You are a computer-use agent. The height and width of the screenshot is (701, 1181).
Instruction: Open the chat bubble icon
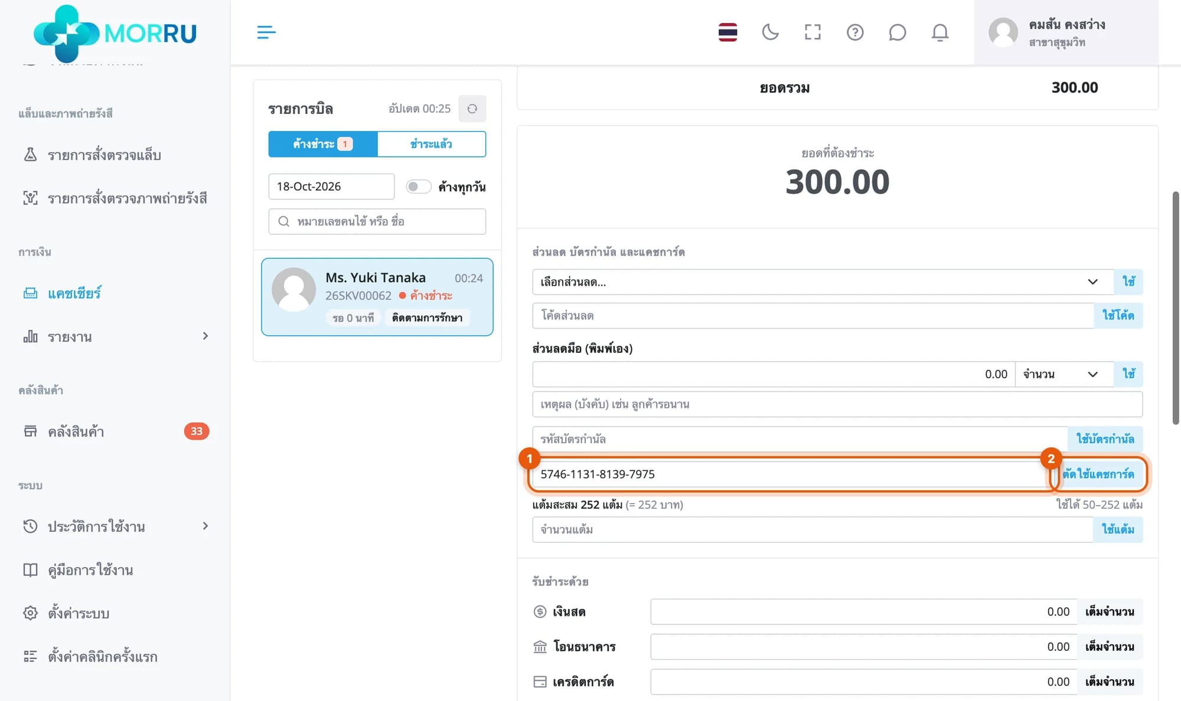point(897,32)
